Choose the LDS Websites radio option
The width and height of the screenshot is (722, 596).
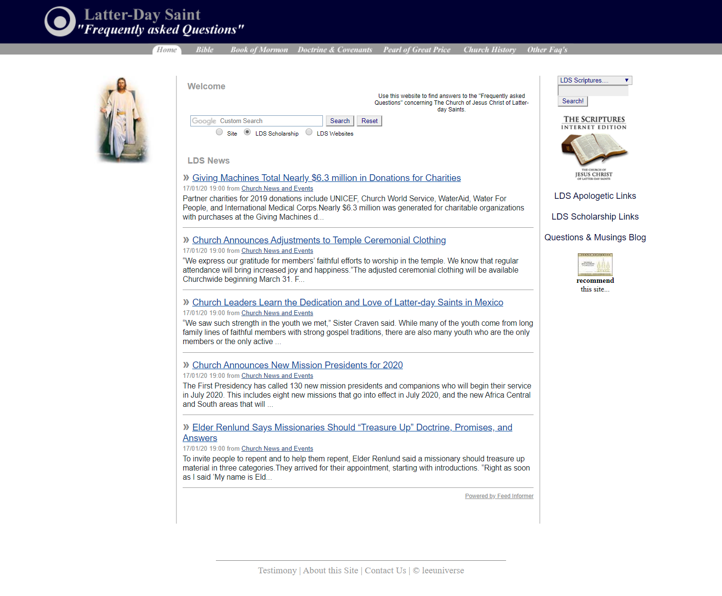[309, 132]
